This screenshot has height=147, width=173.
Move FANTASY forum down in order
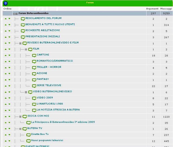(x=9, y=80)
